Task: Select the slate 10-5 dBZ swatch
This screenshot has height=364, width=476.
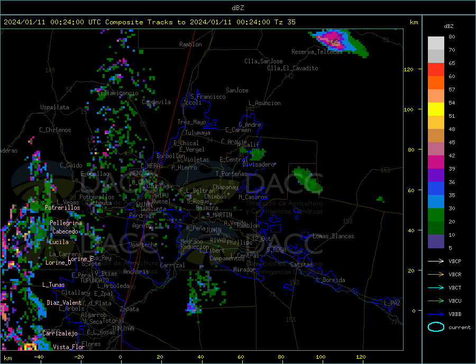Action: (x=436, y=241)
